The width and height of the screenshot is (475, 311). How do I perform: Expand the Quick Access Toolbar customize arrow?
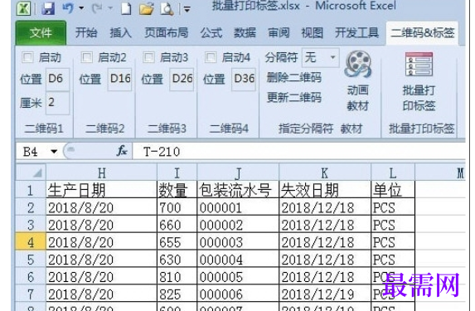[x=187, y=9]
